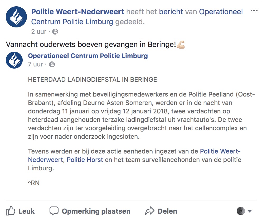Click the globe privacy icon beside "7 uur"

[x=52, y=64]
